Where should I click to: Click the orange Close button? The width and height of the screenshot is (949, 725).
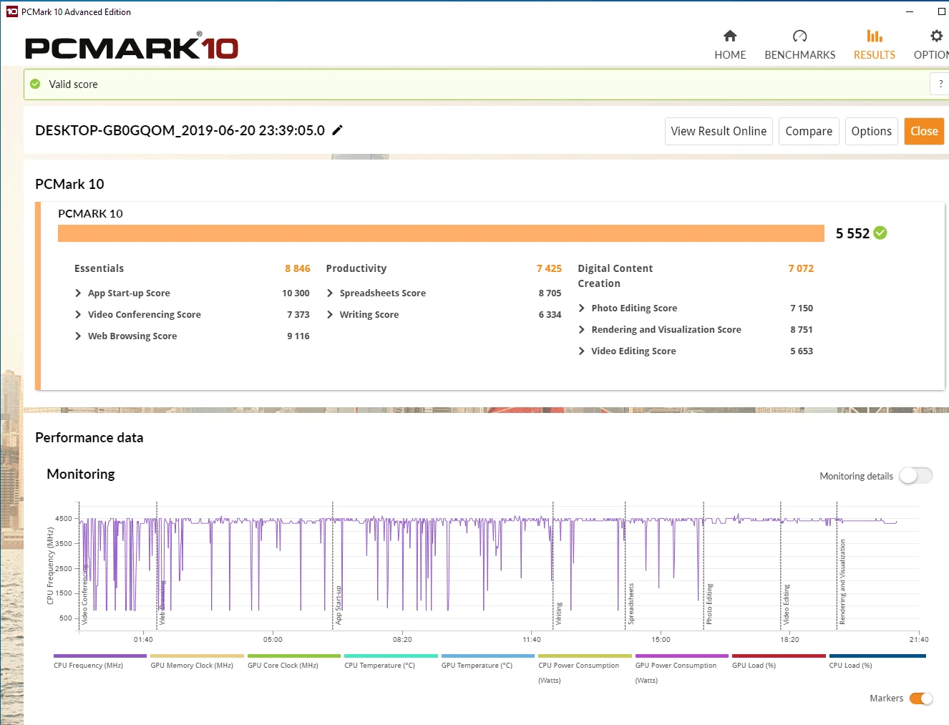924,131
